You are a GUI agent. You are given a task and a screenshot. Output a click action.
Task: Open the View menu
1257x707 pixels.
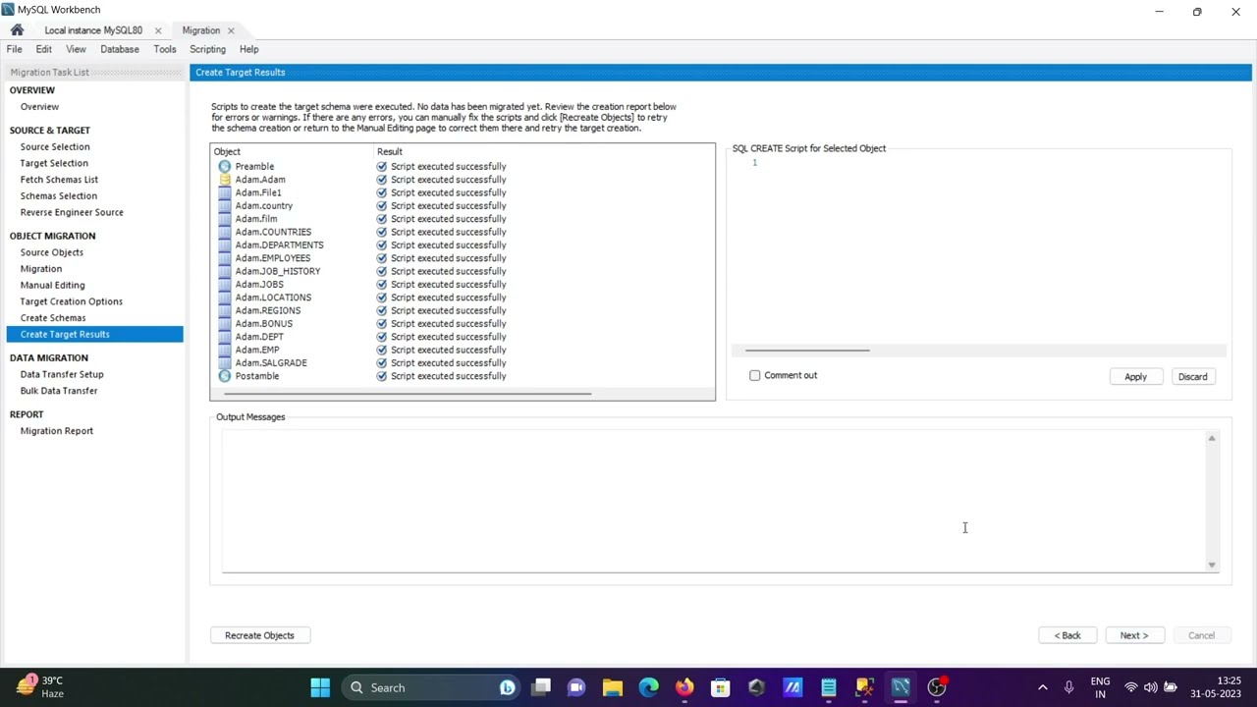[x=76, y=49]
